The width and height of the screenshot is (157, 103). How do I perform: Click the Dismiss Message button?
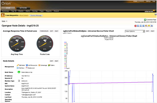(36, 15)
